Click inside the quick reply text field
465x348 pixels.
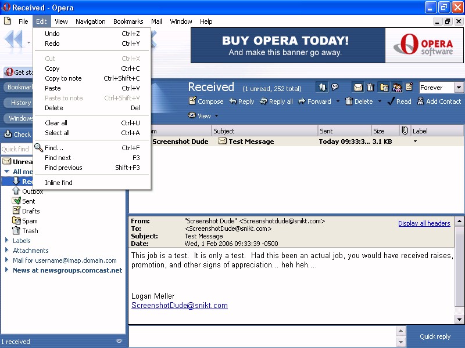[x=262, y=336]
